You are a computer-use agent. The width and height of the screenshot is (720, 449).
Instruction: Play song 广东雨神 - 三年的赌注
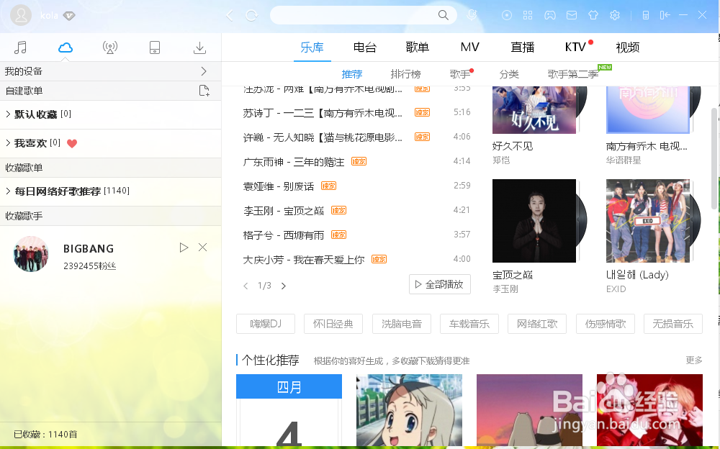click(294, 162)
